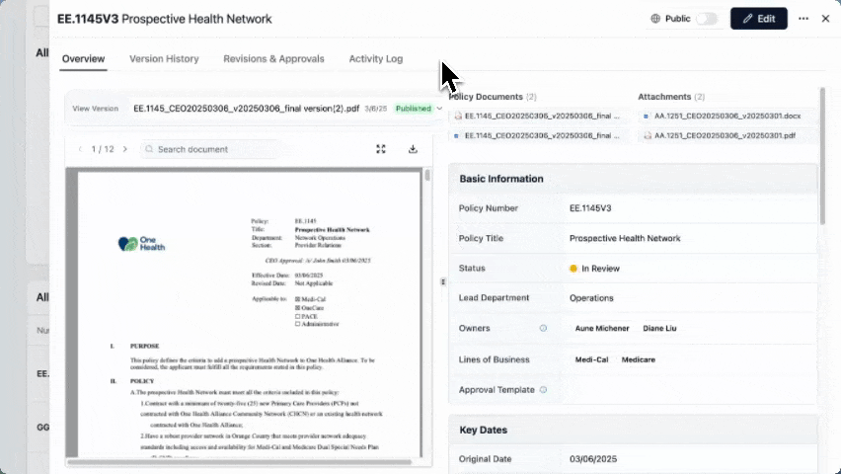Open second policy document docx file
Screen dimensions: 841x474
pos(538,136)
